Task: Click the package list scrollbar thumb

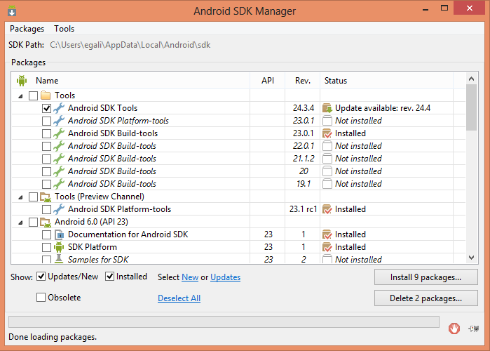Action: (x=472, y=107)
